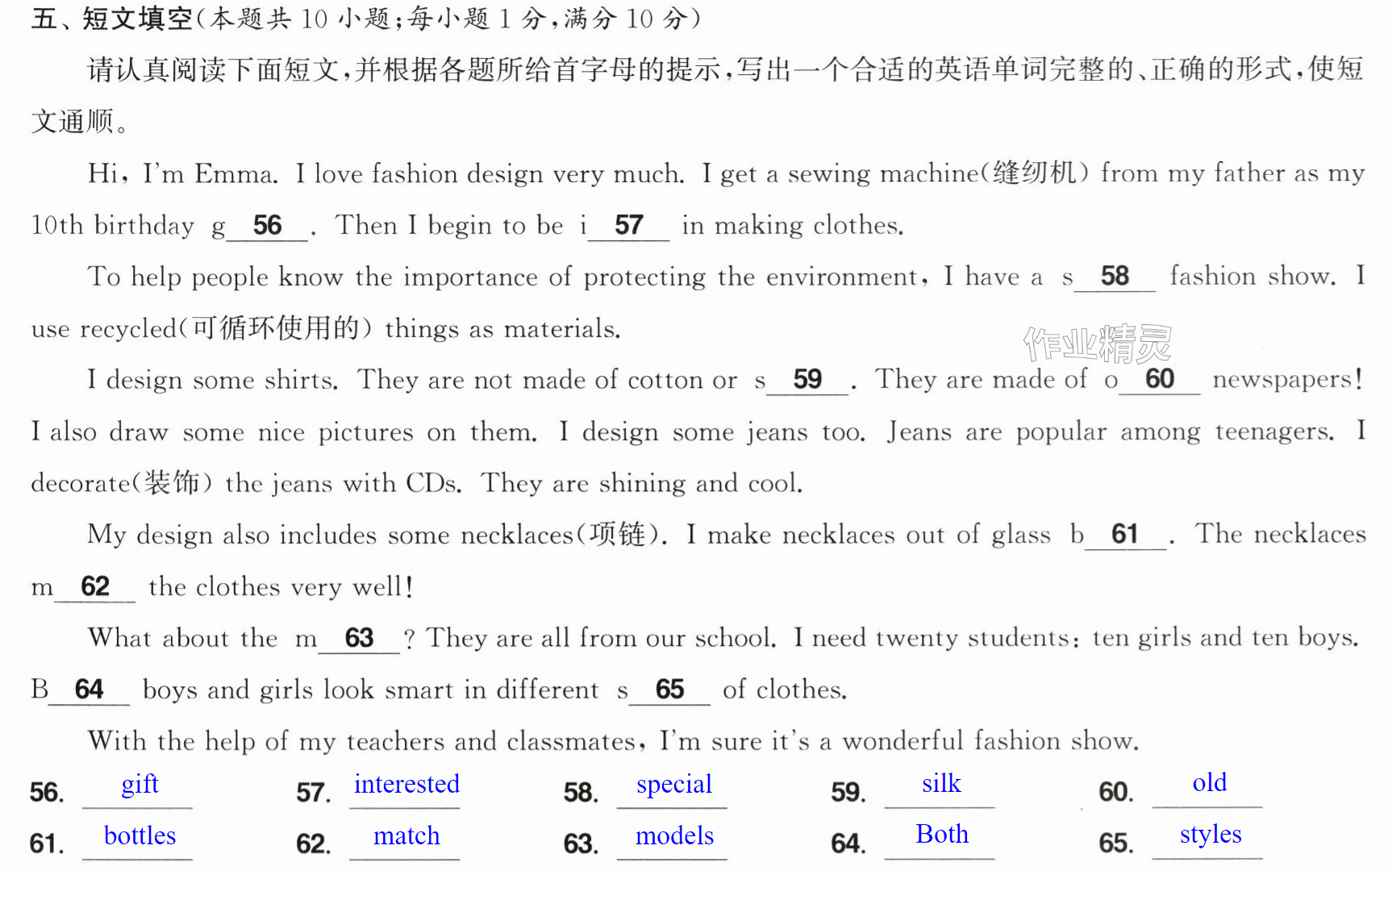
Task: Click the answer 'match' for blank 62
Action: 406,835
